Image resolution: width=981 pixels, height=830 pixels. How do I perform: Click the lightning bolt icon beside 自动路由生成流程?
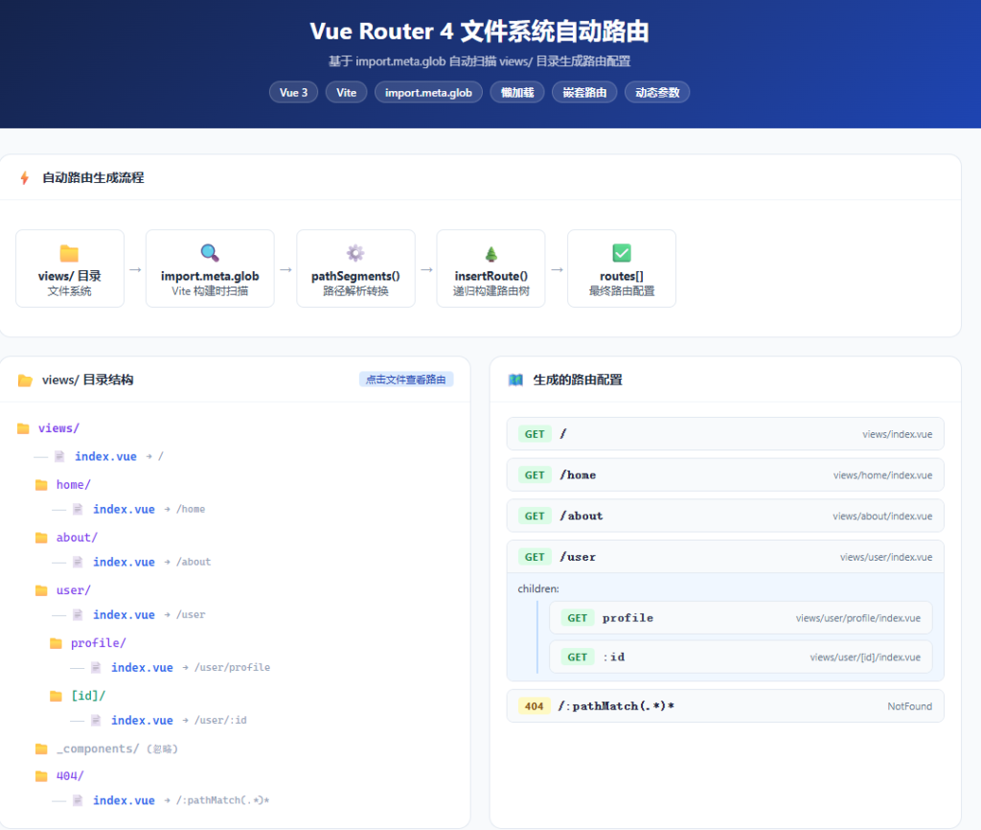24,177
